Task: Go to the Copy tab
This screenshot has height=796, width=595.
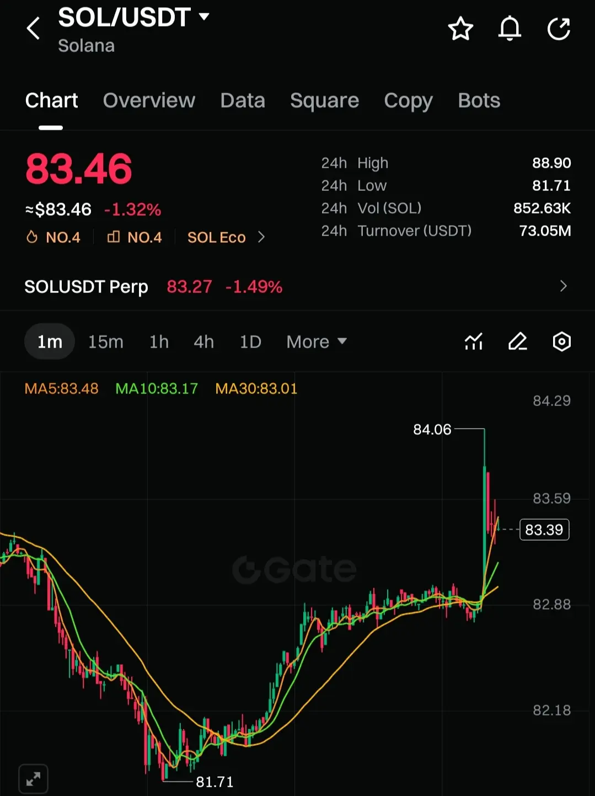Action: coord(408,100)
